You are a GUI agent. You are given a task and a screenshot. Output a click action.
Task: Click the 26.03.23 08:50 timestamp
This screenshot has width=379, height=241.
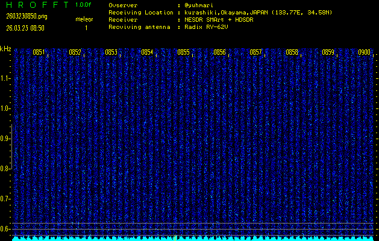click(24, 28)
